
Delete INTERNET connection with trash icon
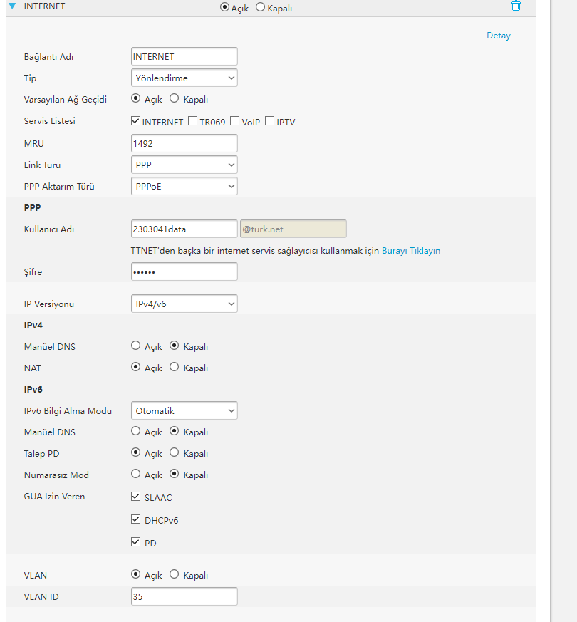point(516,6)
